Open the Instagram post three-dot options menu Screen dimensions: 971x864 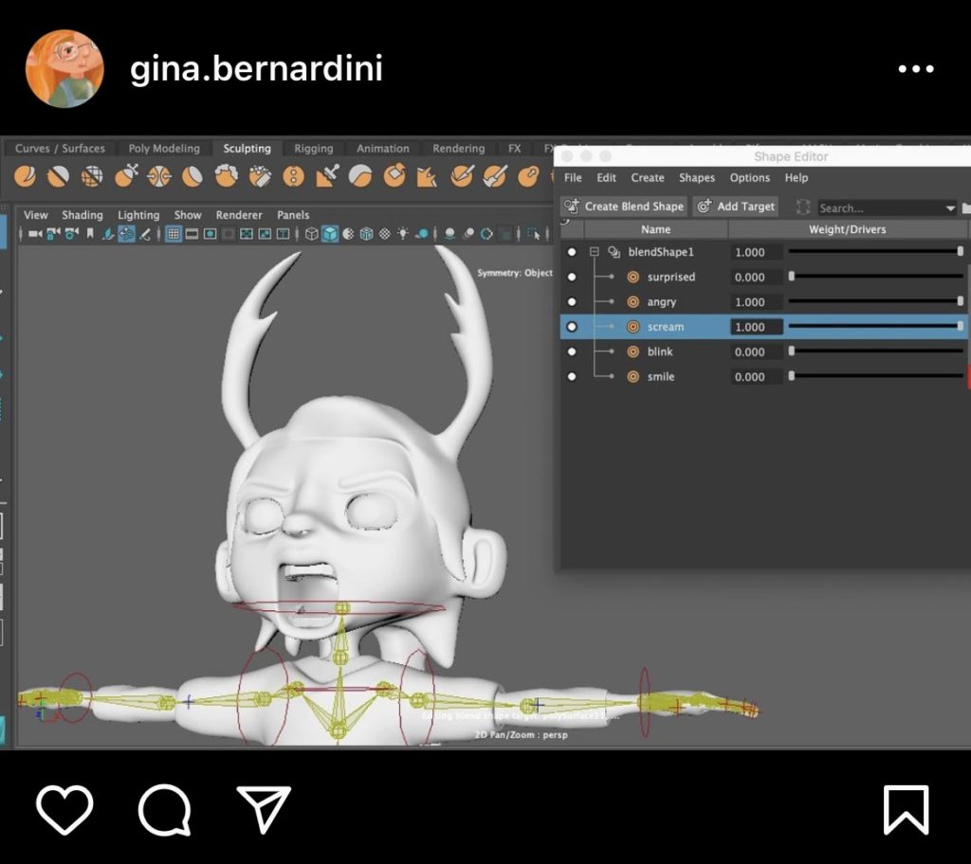pos(915,69)
